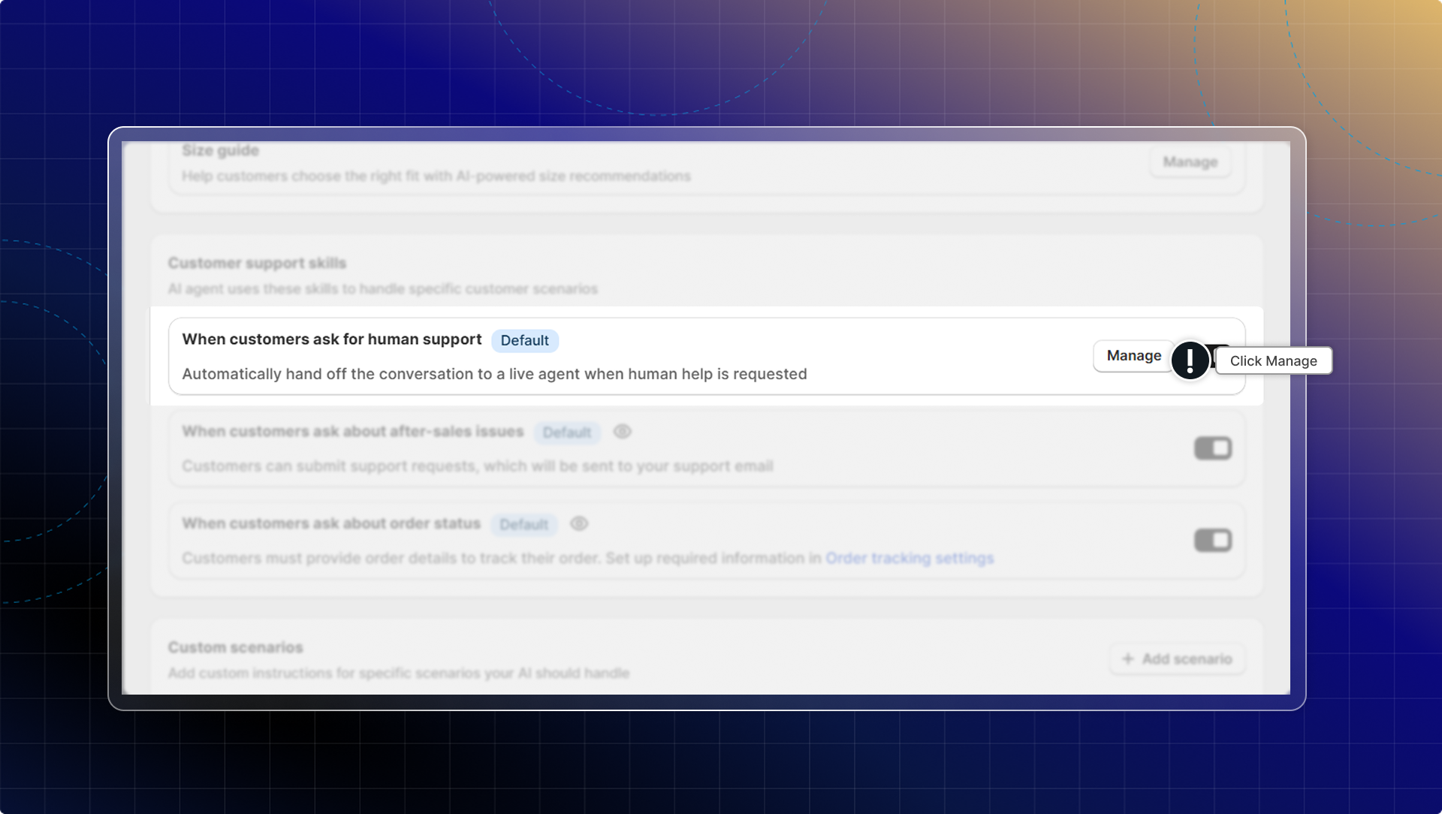Click eye preview icon beside after-sales issues
Screen dimensions: 1442x814
[x=622, y=432]
